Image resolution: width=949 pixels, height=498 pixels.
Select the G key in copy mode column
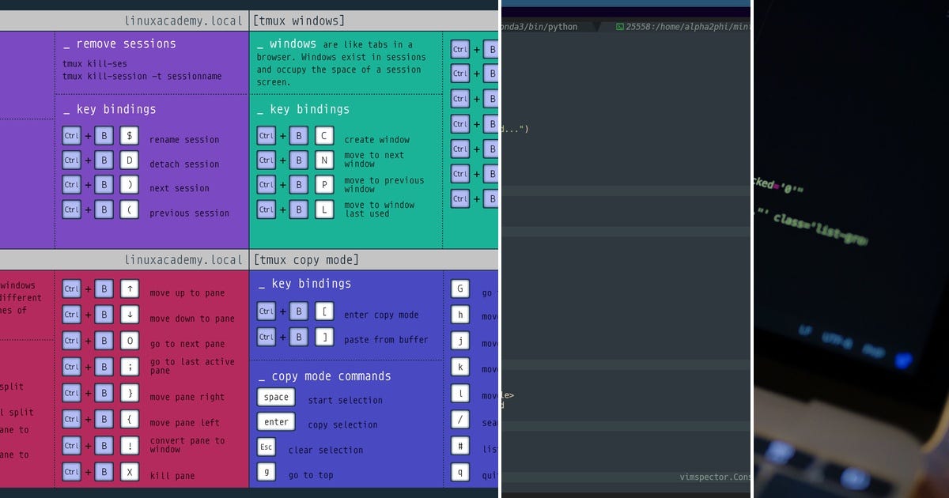[459, 289]
